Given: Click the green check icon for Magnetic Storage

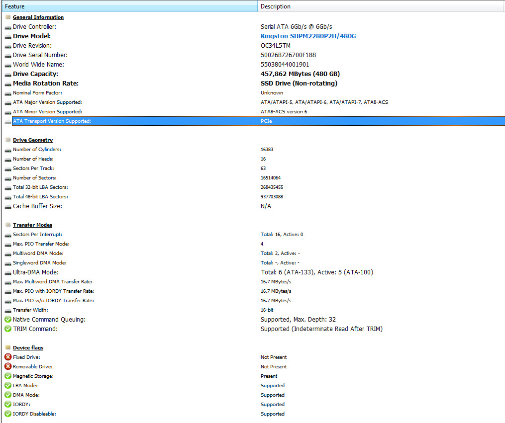Looking at the screenshot, I should coord(8,376).
